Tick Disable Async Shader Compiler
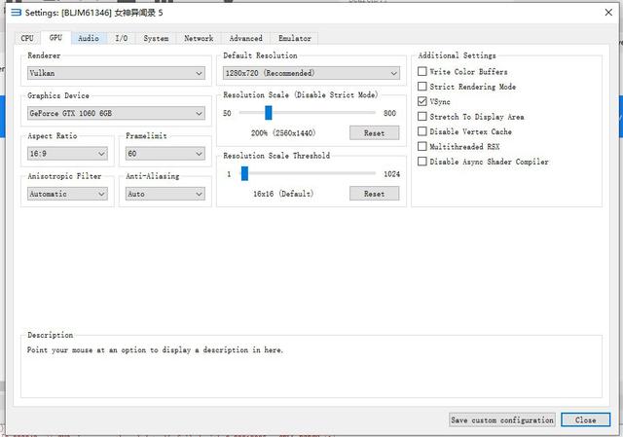The width and height of the screenshot is (623, 437). pyautogui.click(x=421, y=162)
